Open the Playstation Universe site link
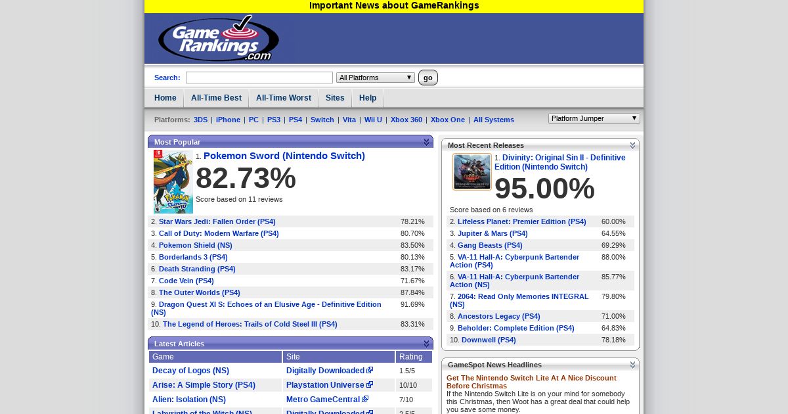The image size is (788, 414). pyautogui.click(x=325, y=385)
